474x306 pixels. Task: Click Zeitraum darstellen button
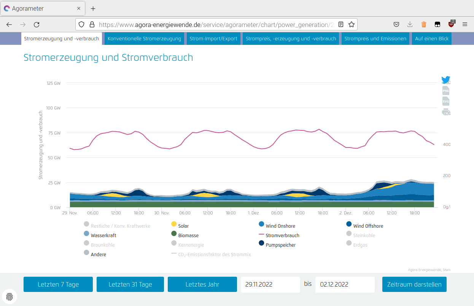click(x=414, y=284)
